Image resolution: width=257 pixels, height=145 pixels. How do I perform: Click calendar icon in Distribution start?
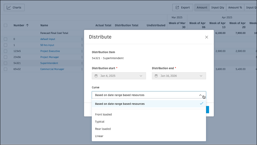click(96, 76)
